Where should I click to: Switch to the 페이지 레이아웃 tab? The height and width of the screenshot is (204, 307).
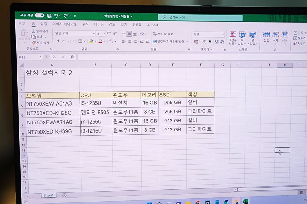[64, 24]
